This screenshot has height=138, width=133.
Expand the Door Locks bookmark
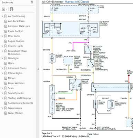click(x=2, y=36)
